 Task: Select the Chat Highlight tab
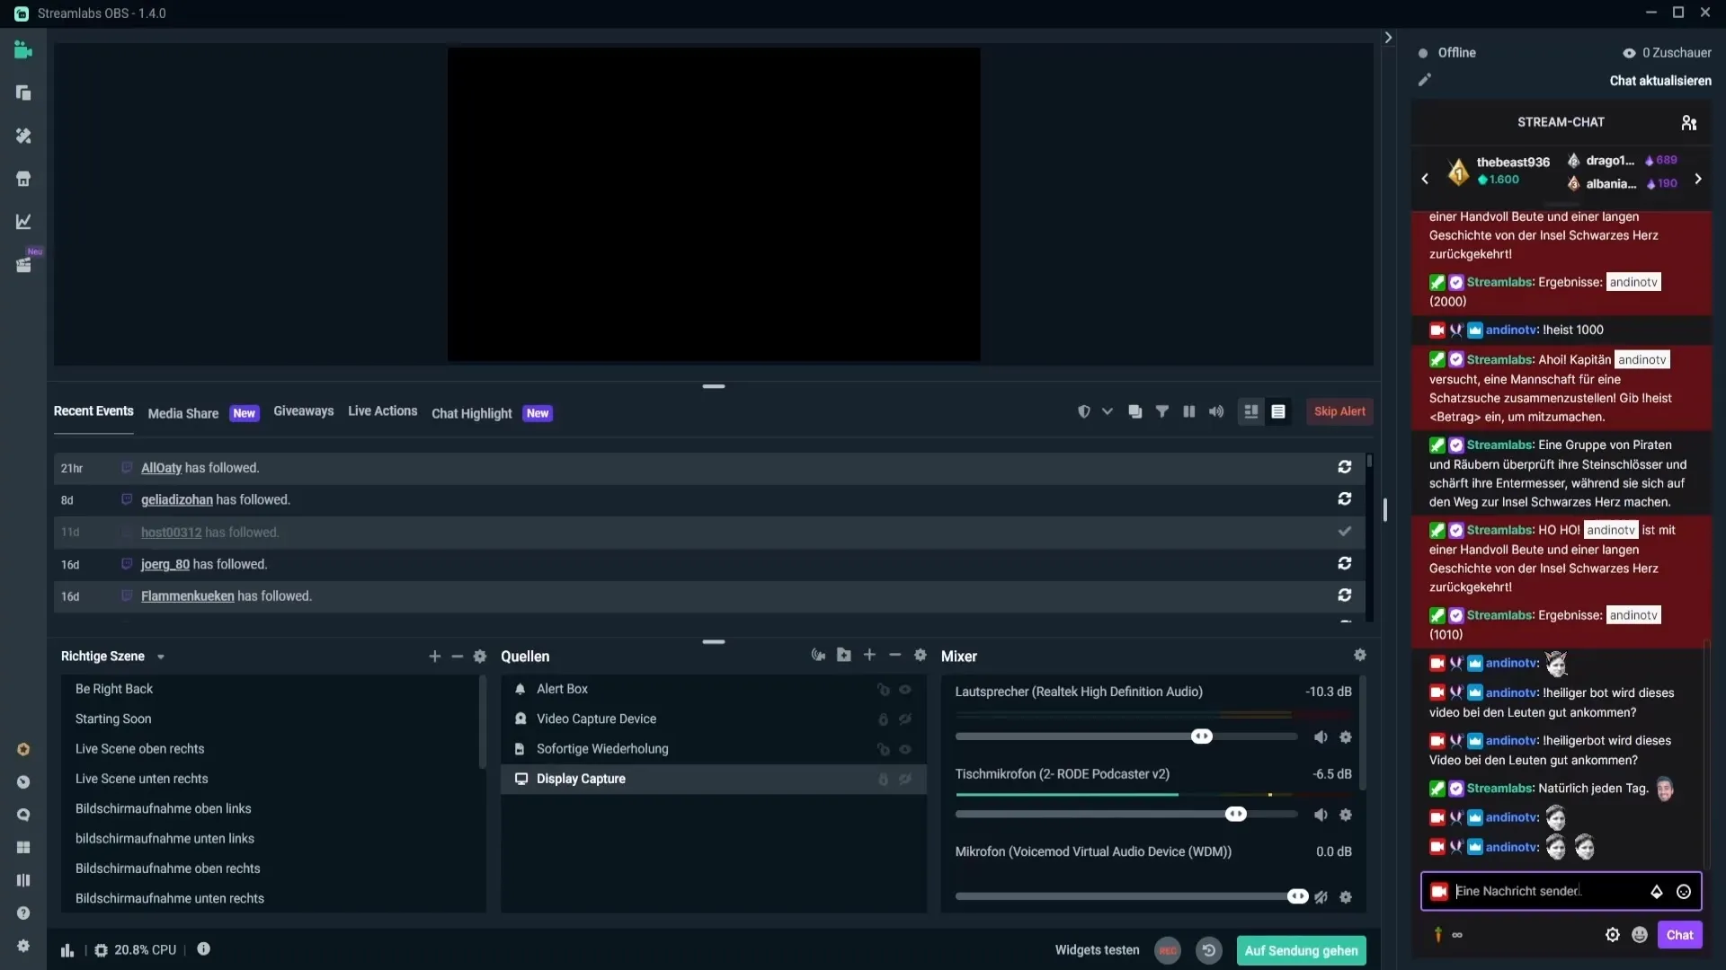pos(471,412)
